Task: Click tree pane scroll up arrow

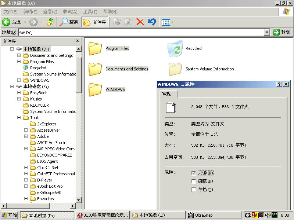Action: (79, 49)
